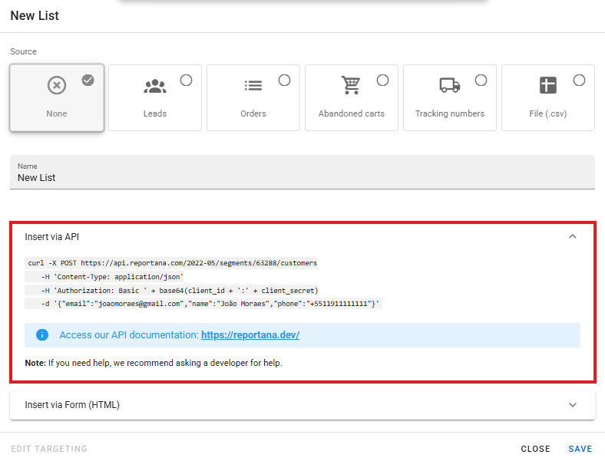Select the File (.csv) radio button
This screenshot has width=605, height=461.
tap(579, 80)
